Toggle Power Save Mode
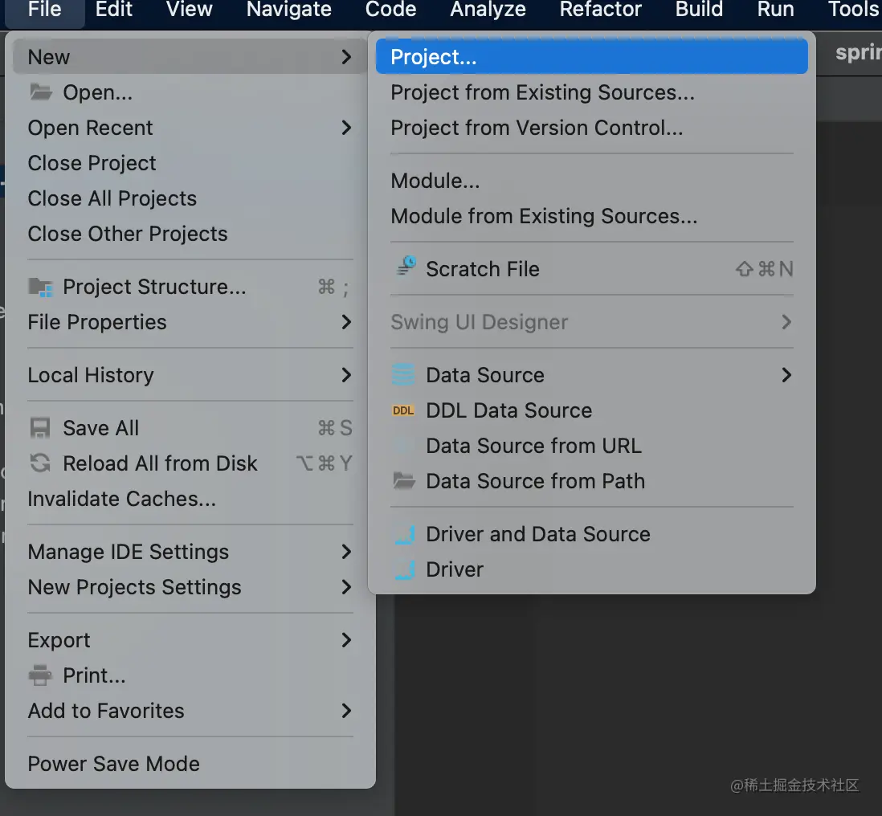 click(x=113, y=764)
